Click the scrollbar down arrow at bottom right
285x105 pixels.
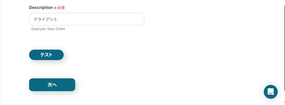(284, 103)
